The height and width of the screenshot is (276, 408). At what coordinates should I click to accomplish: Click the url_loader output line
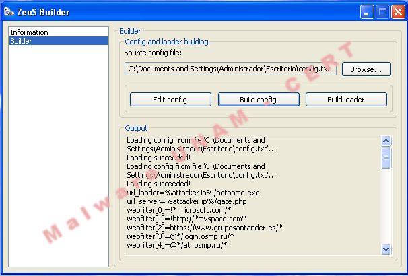pos(193,193)
